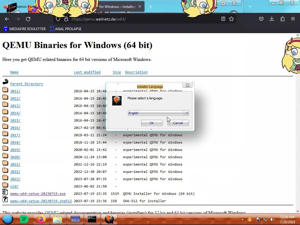Open the 2019/ folder link
The height and width of the screenshot is (225, 300).
tap(15, 150)
